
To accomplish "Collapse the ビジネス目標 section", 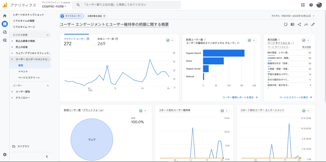I will [x=48, y=35].
